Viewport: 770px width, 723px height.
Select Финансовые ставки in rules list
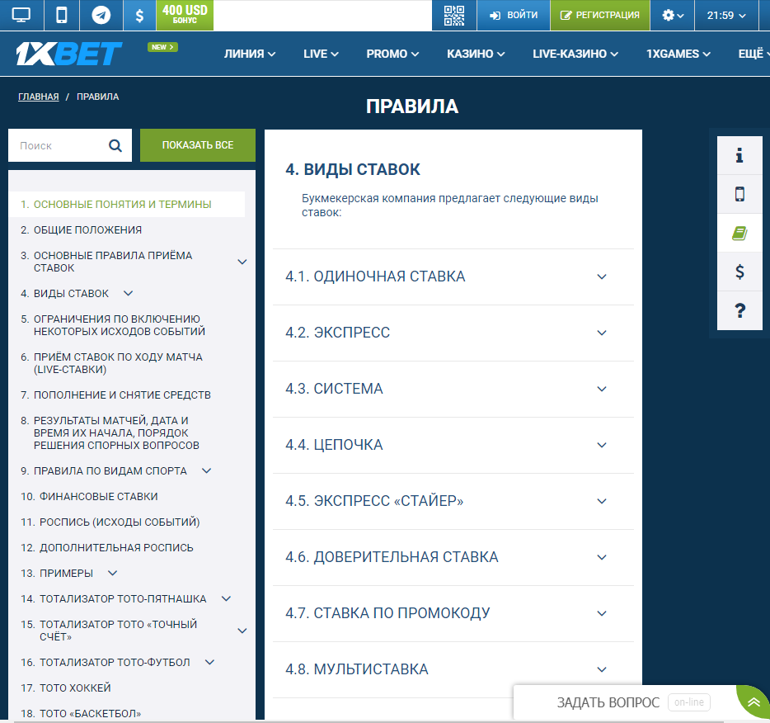coord(98,497)
